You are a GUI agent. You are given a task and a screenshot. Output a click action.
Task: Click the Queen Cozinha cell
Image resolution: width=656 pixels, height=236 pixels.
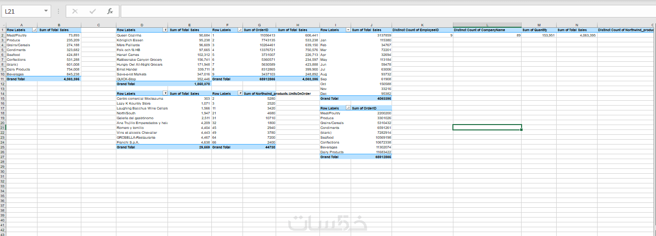(142, 35)
